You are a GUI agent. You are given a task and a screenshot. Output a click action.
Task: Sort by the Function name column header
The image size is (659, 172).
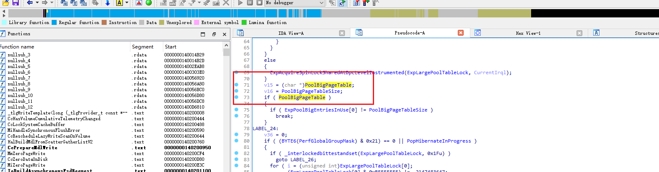coord(65,47)
